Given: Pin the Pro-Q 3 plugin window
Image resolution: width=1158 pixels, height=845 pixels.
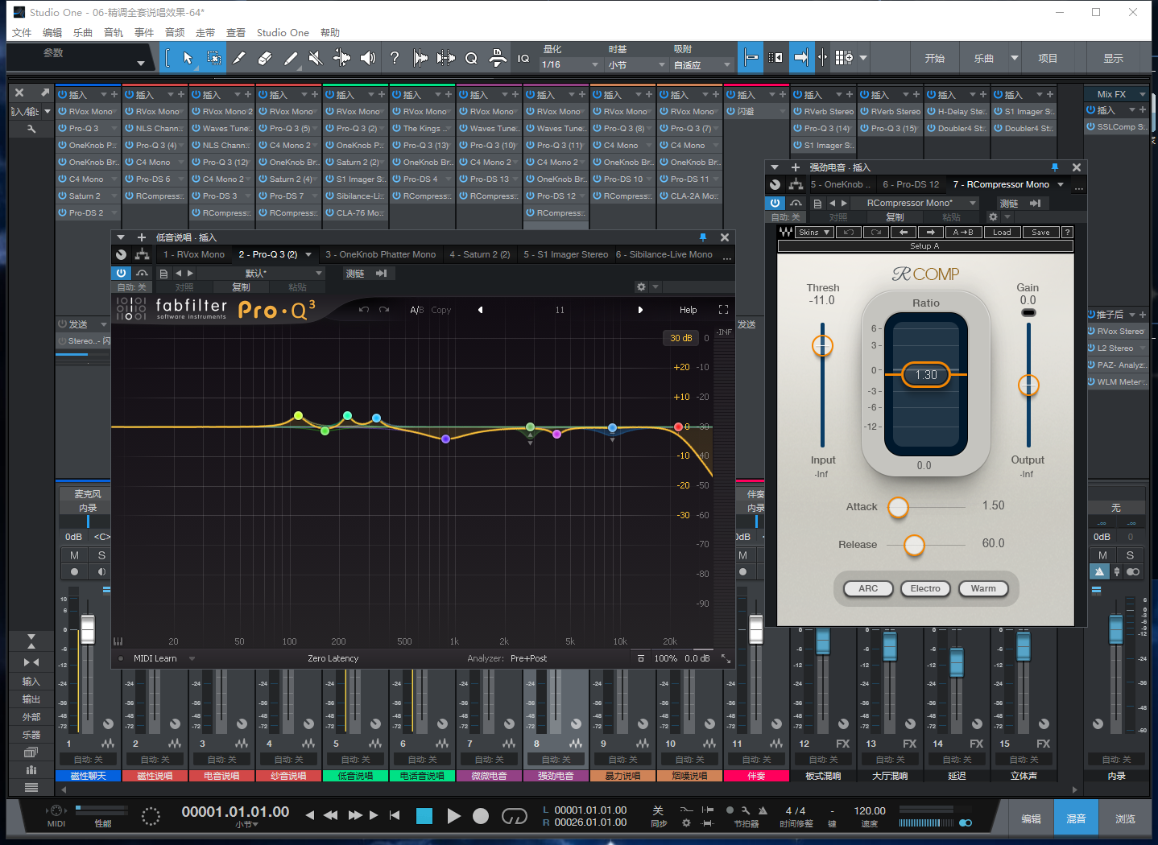Looking at the screenshot, I should 702,237.
